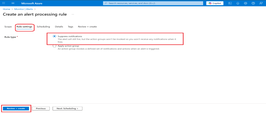Open the Review + create tab
266x113 pixels.
click(87, 27)
